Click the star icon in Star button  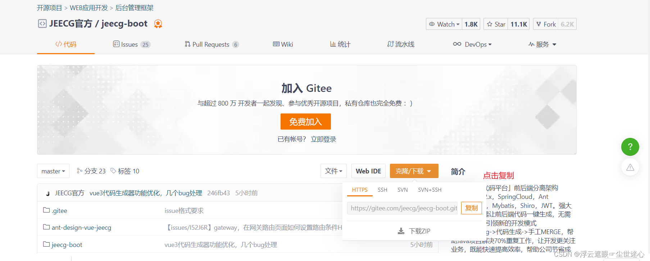click(490, 24)
